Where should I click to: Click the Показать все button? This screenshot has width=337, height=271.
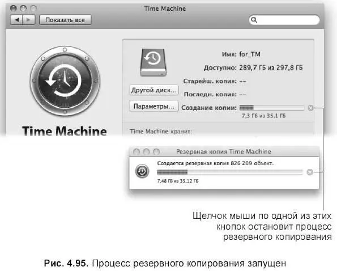click(x=65, y=20)
